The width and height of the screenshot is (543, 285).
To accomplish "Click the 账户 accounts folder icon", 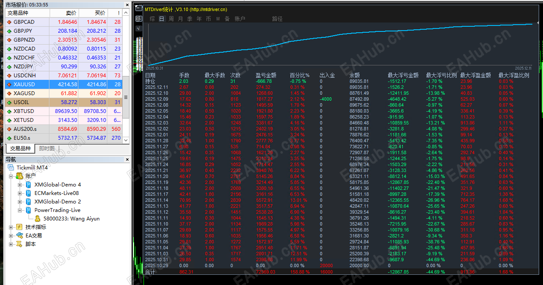I will (19, 176).
